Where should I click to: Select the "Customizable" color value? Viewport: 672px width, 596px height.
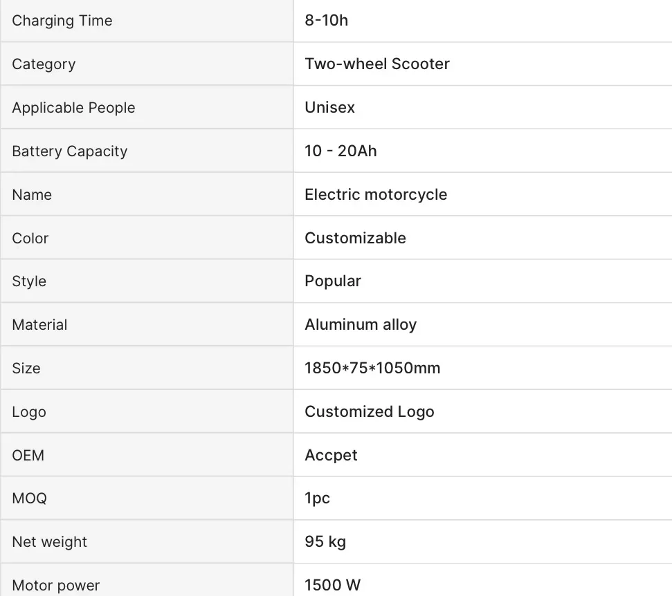click(355, 239)
